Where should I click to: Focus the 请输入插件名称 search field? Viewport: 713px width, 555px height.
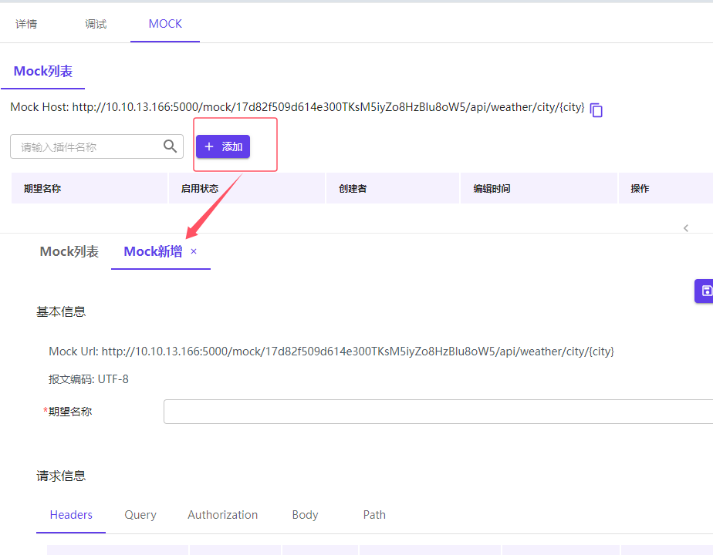(97, 146)
